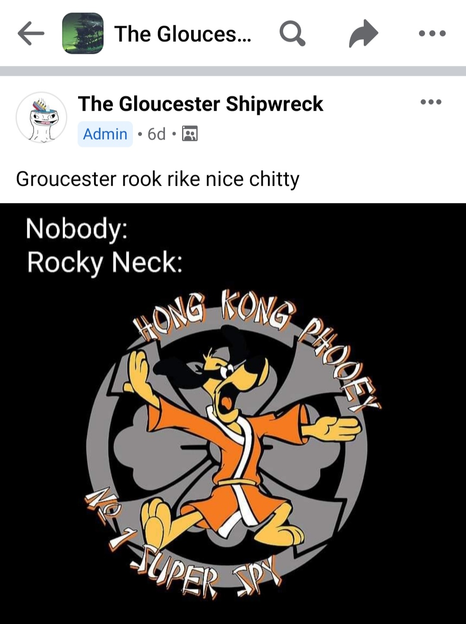Tap the "Nobody:" text in the meme
Image resolution: width=466 pixels, height=624 pixels.
(x=76, y=229)
